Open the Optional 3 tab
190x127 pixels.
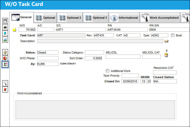point(96,18)
